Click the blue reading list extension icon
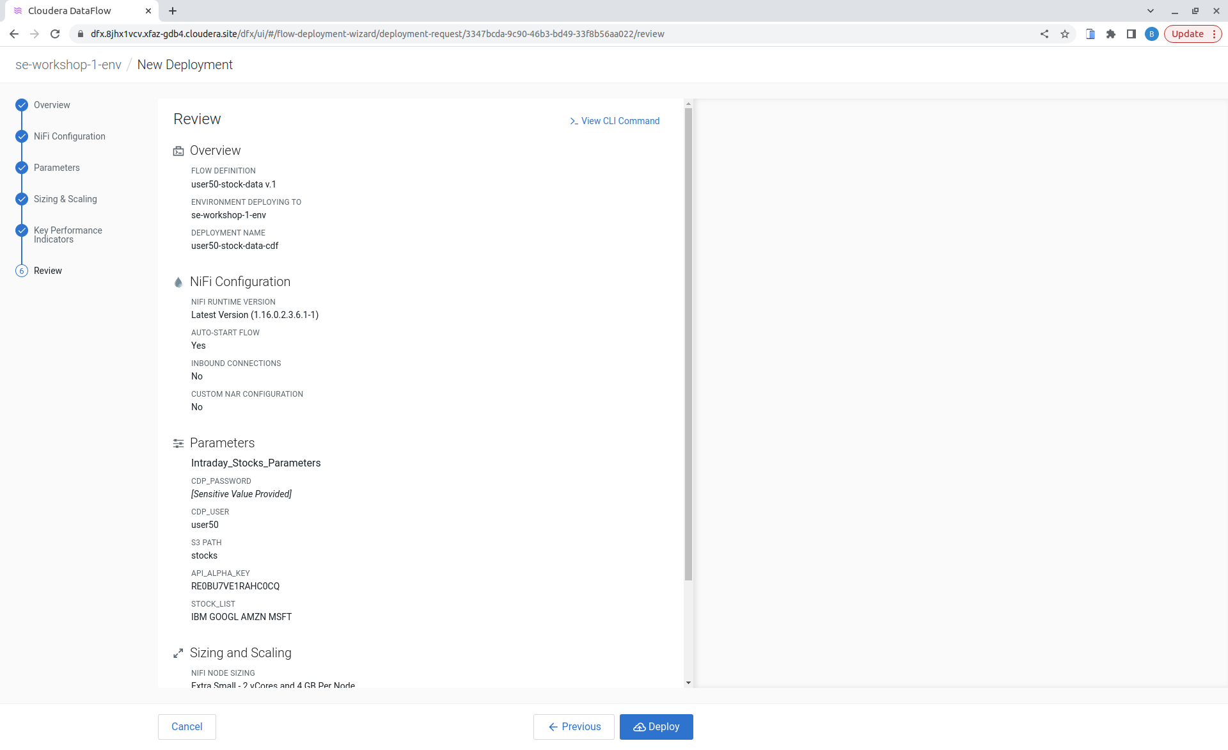1228x750 pixels. 1090,34
